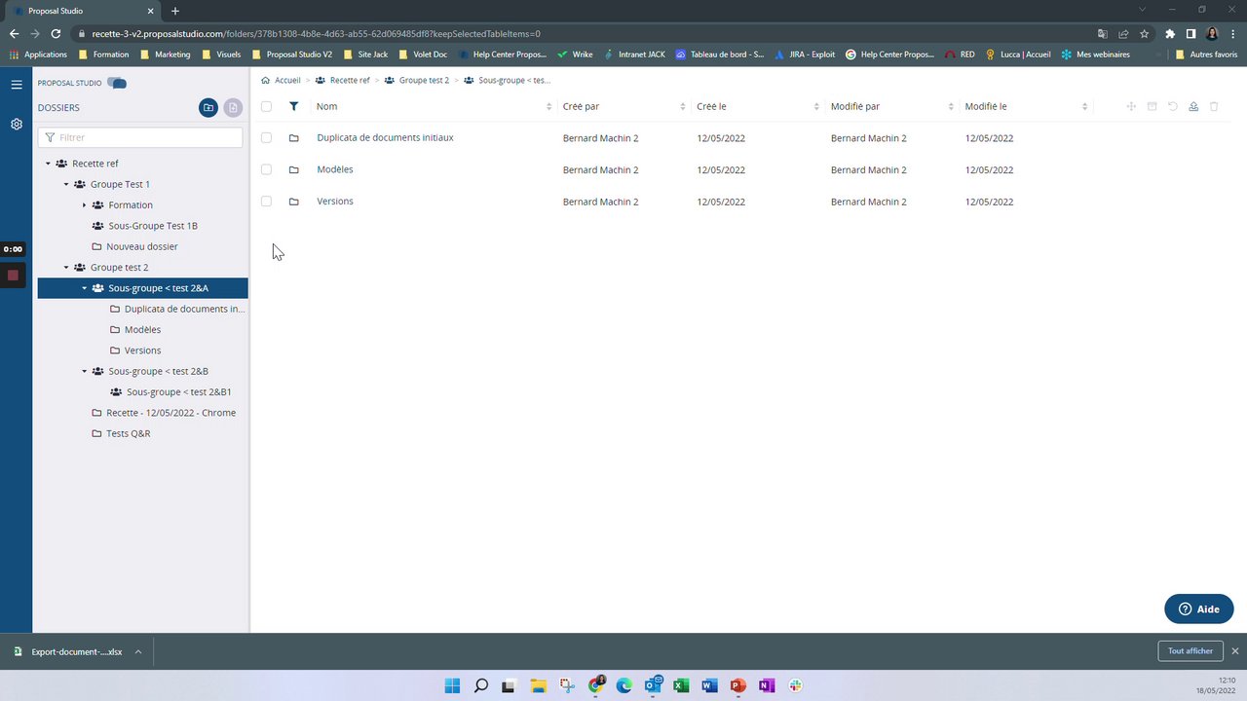Collapse the Recette ref tree node
This screenshot has width=1247, height=701.
coord(48,164)
